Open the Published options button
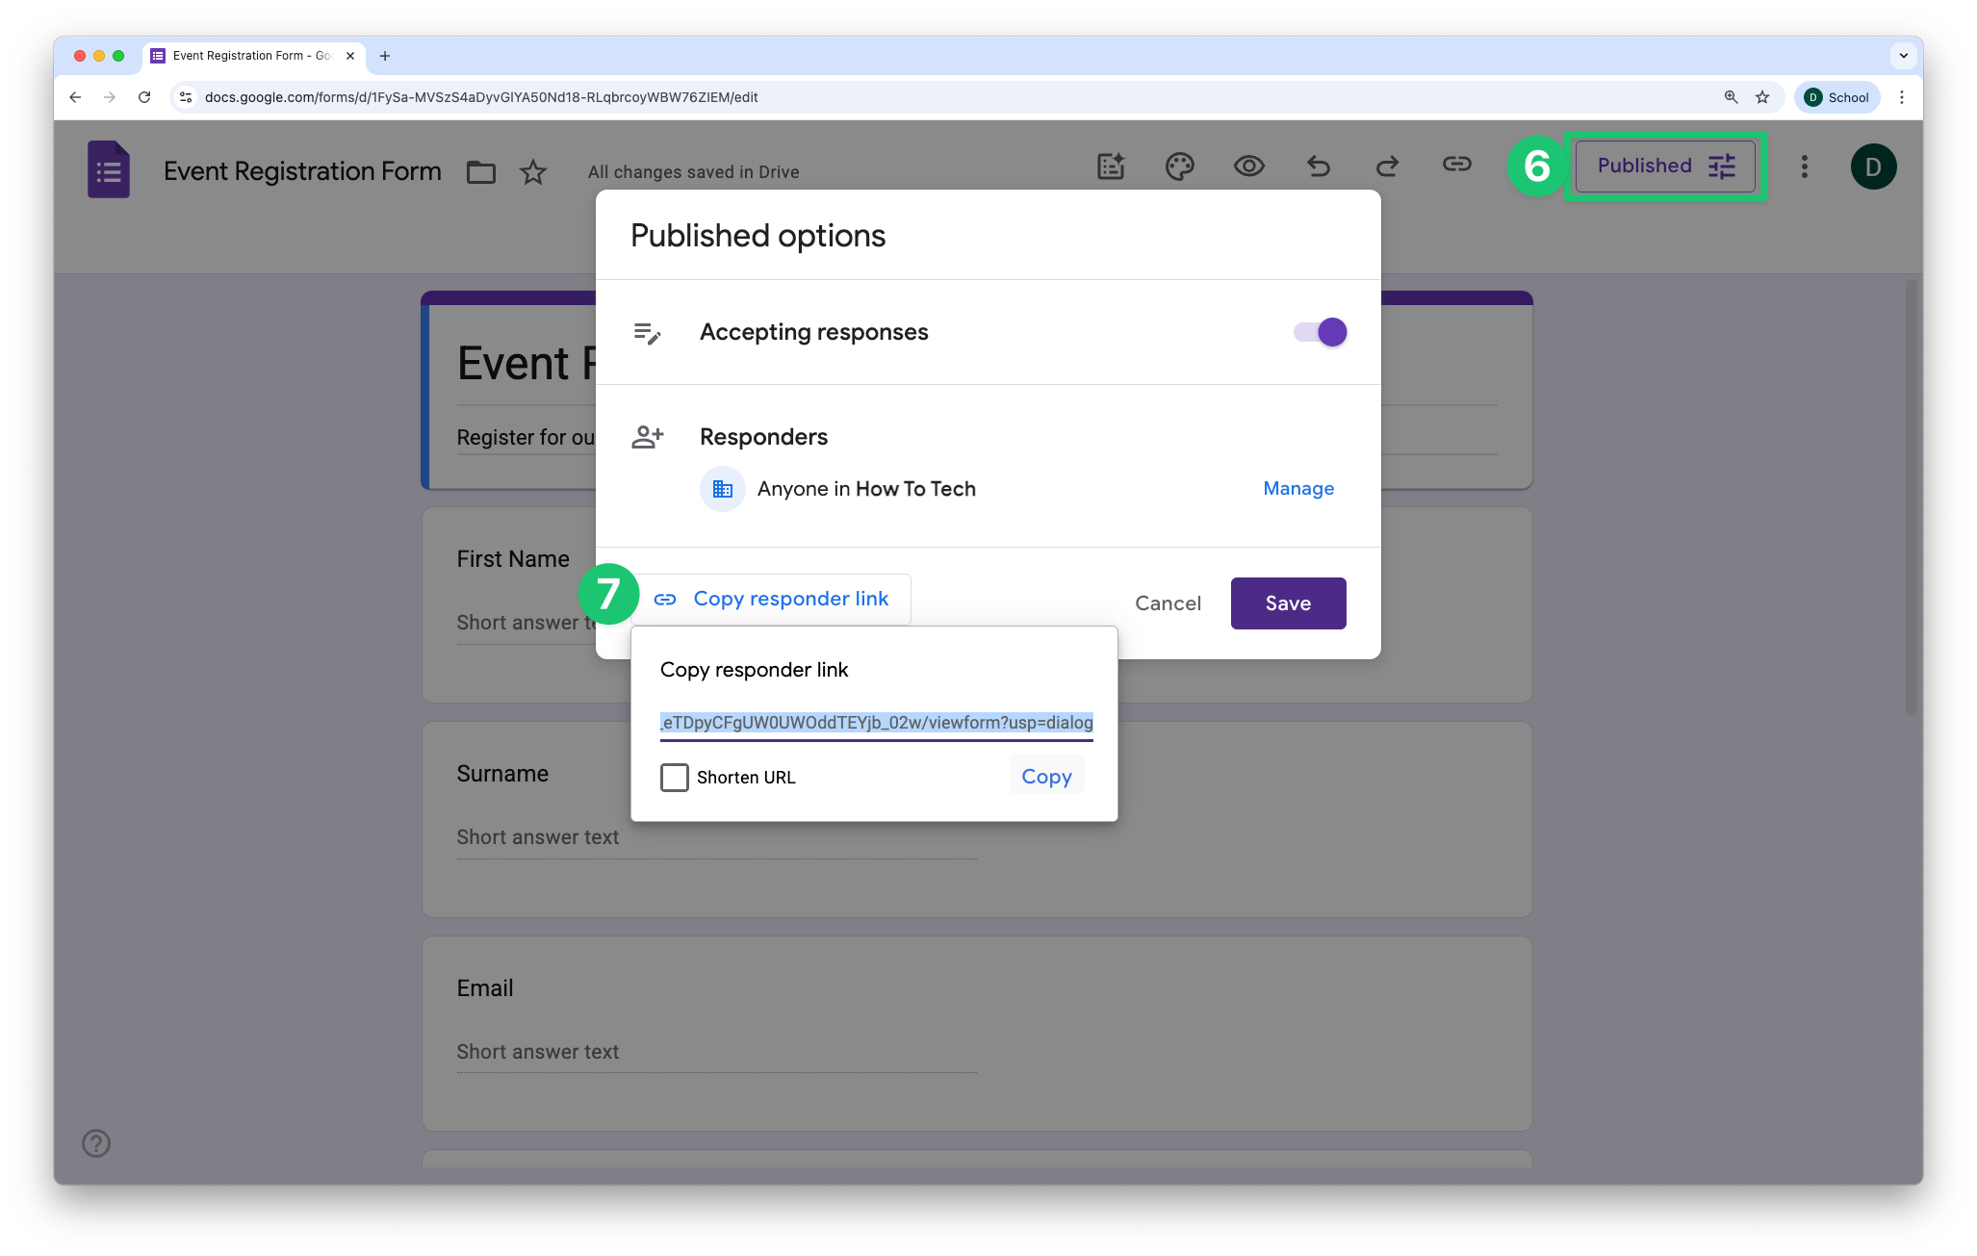The image size is (1977, 1256). click(x=1664, y=167)
